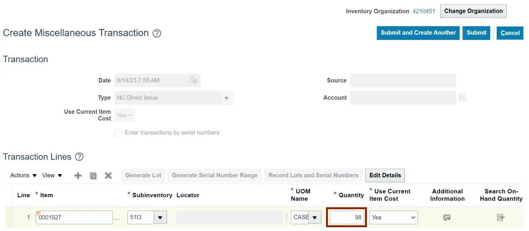The image size is (529, 231).
Task: Delete the line with the X icon
Action: pyautogui.click(x=108, y=176)
